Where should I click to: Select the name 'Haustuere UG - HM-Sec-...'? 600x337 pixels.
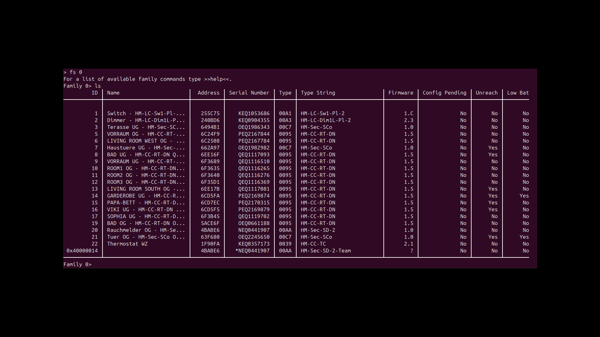(x=146, y=148)
